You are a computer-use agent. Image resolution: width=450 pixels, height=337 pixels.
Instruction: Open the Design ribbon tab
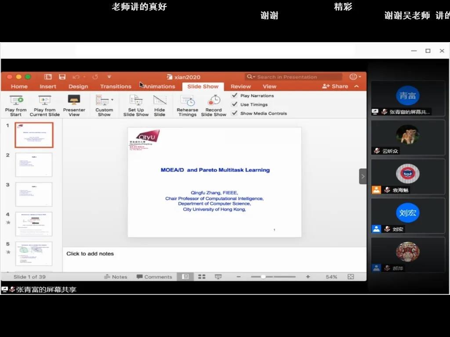[78, 86]
